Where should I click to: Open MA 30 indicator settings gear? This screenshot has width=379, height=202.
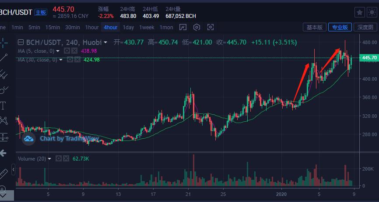pyautogui.click(x=70, y=59)
